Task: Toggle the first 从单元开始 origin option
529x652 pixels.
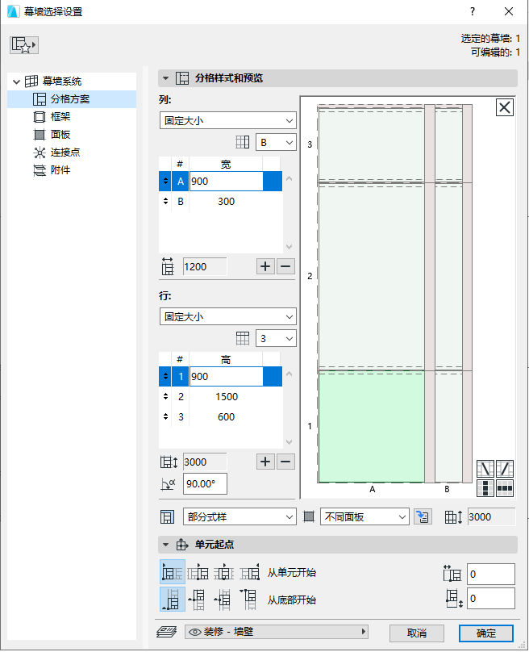Action: coord(173,573)
